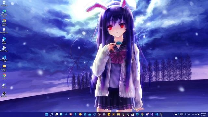Viewport: 208px width, 117px height.
Task: Open the Windows Start menu
Action: tap(47, 114)
